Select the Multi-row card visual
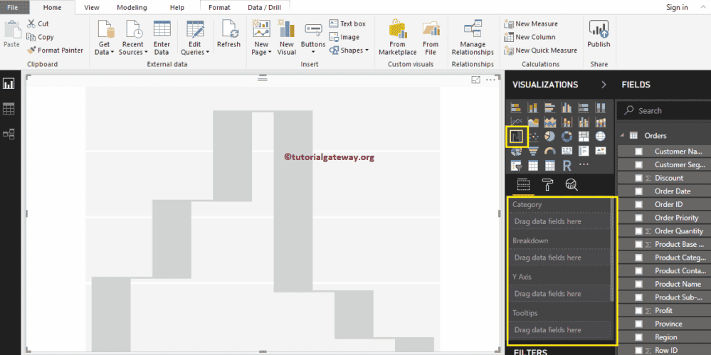This screenshot has height=355, width=711. coord(584,151)
